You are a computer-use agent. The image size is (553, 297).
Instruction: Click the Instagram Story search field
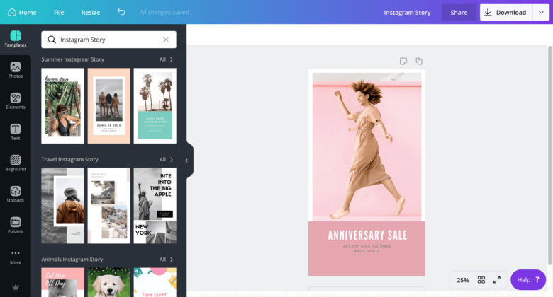pyautogui.click(x=108, y=40)
